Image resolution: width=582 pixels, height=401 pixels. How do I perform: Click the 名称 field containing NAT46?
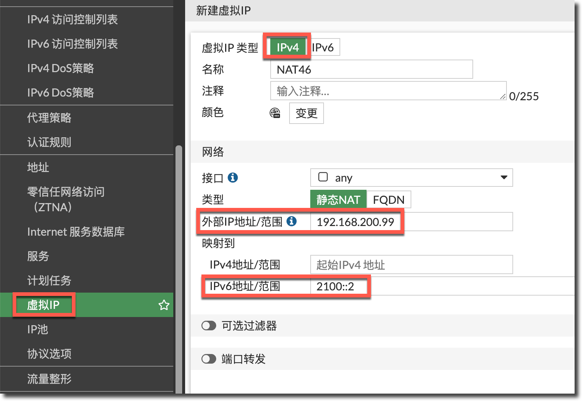pos(371,70)
